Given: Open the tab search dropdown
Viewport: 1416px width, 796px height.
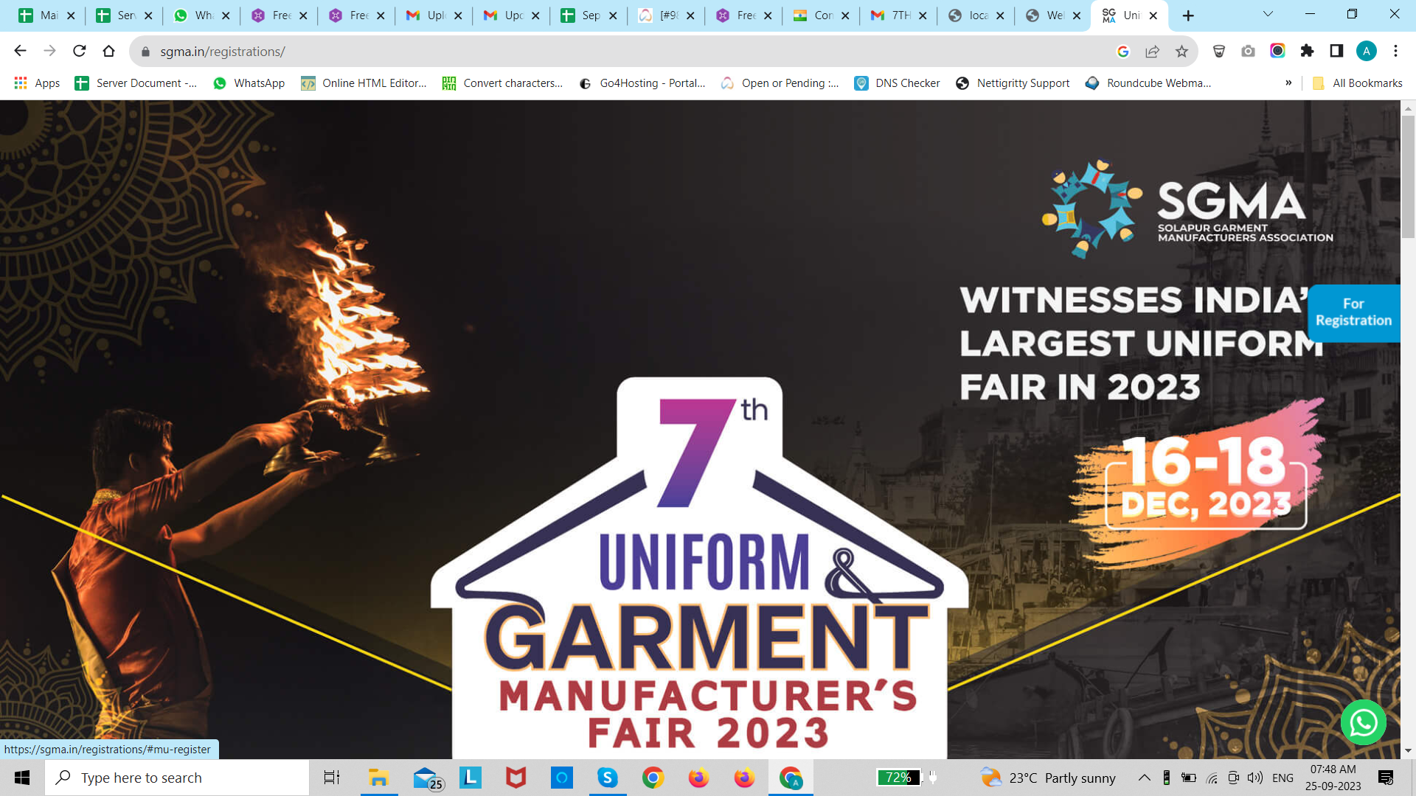Looking at the screenshot, I should point(1268,14).
